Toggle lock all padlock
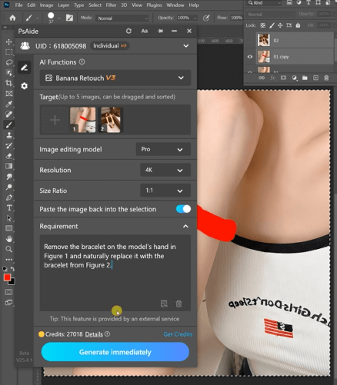 (x=298, y=25)
